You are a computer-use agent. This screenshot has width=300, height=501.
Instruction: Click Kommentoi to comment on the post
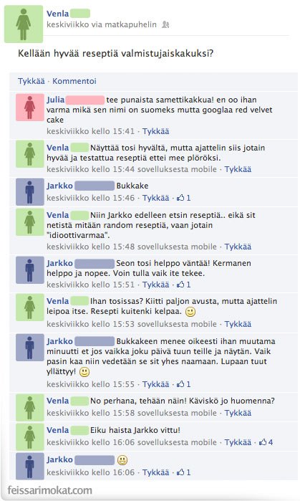pyautogui.click(x=74, y=81)
